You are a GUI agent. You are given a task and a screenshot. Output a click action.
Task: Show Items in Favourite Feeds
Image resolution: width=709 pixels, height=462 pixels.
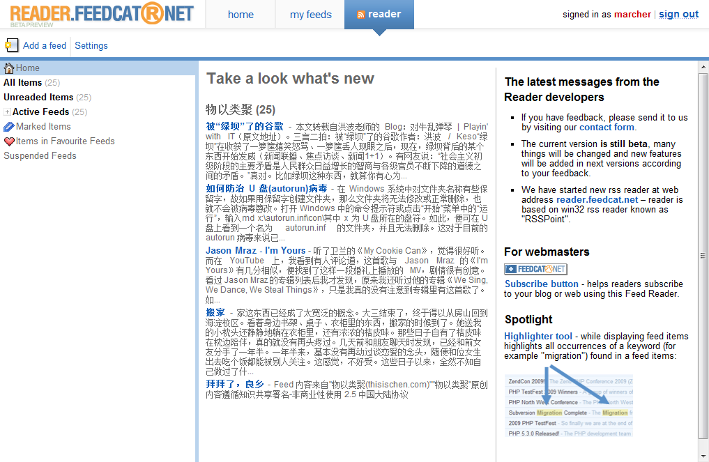point(65,141)
